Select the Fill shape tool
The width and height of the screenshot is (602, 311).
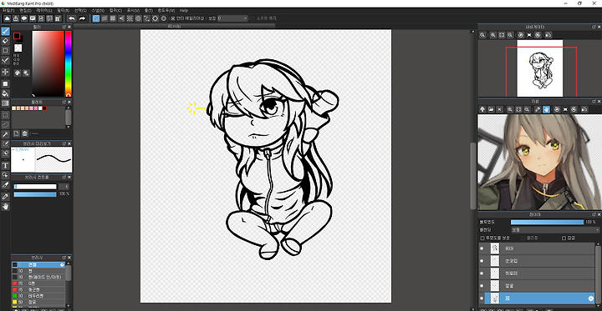5,83
